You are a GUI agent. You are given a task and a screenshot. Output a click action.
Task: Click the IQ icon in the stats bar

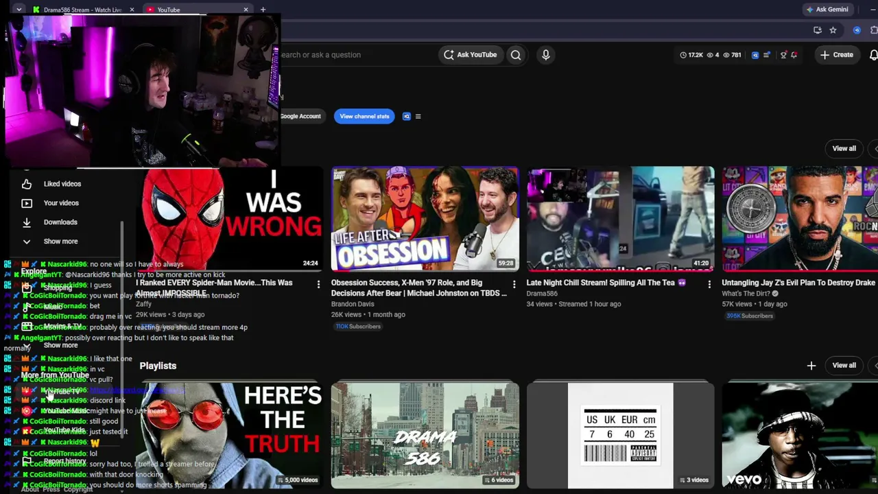tap(755, 55)
